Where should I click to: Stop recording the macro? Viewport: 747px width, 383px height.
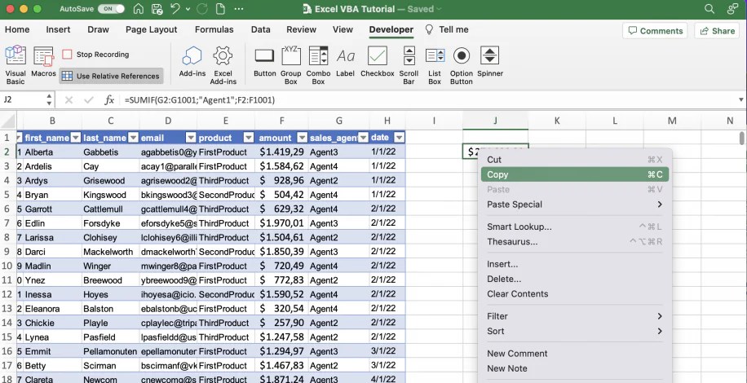(95, 55)
